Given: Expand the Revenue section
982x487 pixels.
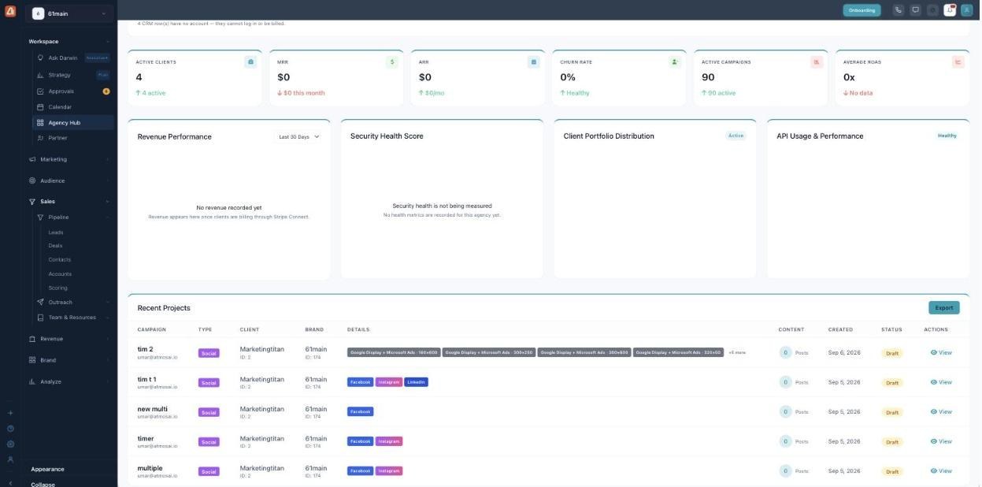Looking at the screenshot, I should point(69,339).
